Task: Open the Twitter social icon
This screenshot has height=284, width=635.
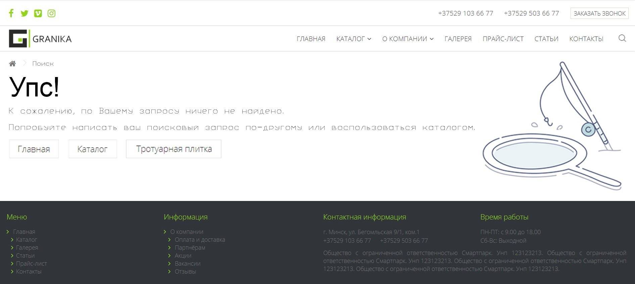Action: 25,13
